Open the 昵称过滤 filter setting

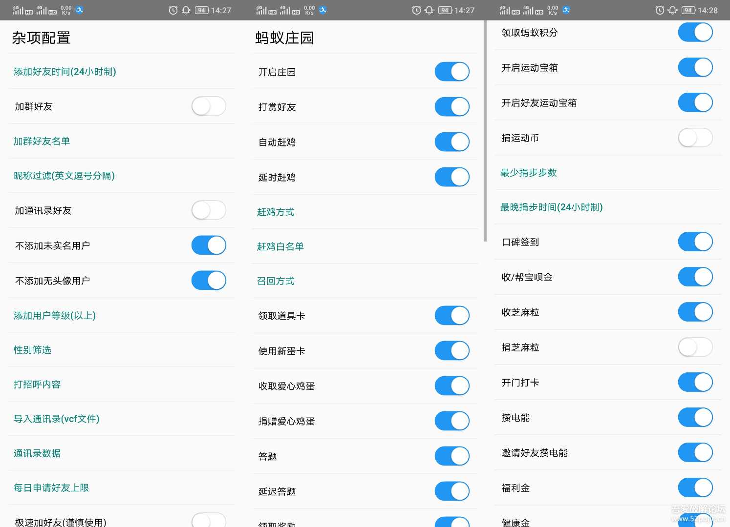[x=64, y=176]
